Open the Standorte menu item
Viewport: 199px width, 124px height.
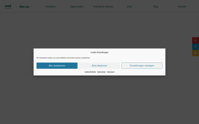point(50,7)
